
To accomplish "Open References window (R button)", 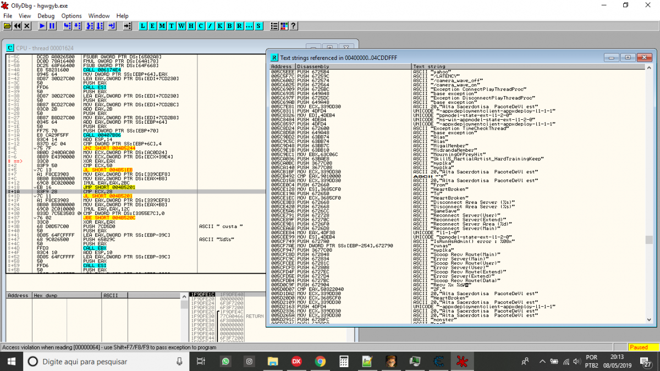I will 239,26.
